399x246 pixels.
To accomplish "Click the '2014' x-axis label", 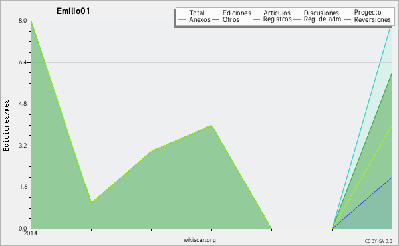I will click(31, 233).
